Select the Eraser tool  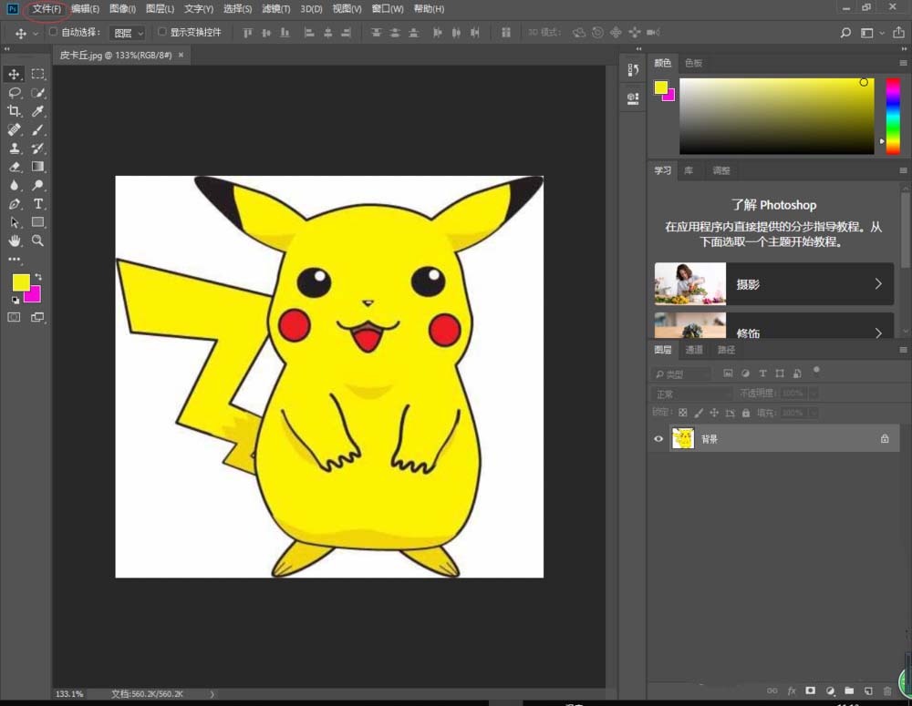pos(15,167)
